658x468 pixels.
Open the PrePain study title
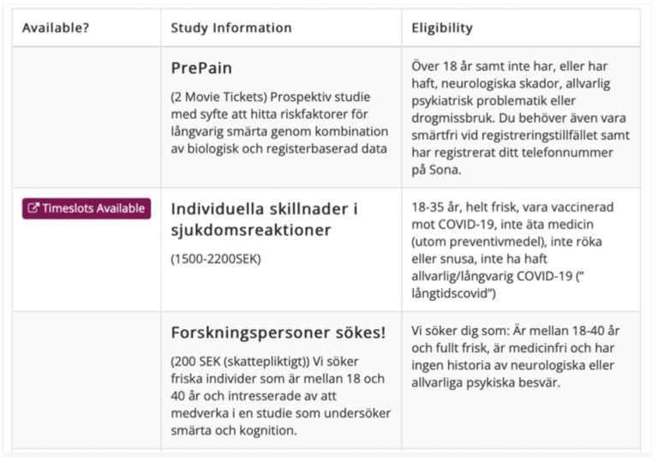(201, 68)
